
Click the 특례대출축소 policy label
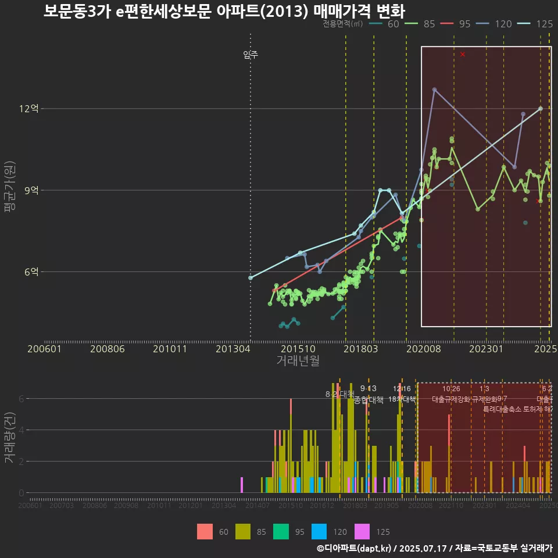click(x=503, y=409)
